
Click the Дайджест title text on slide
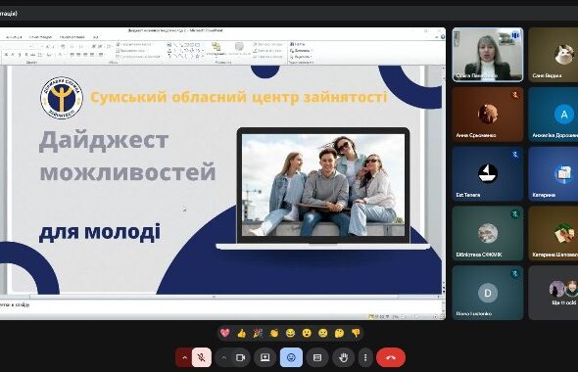(x=104, y=140)
